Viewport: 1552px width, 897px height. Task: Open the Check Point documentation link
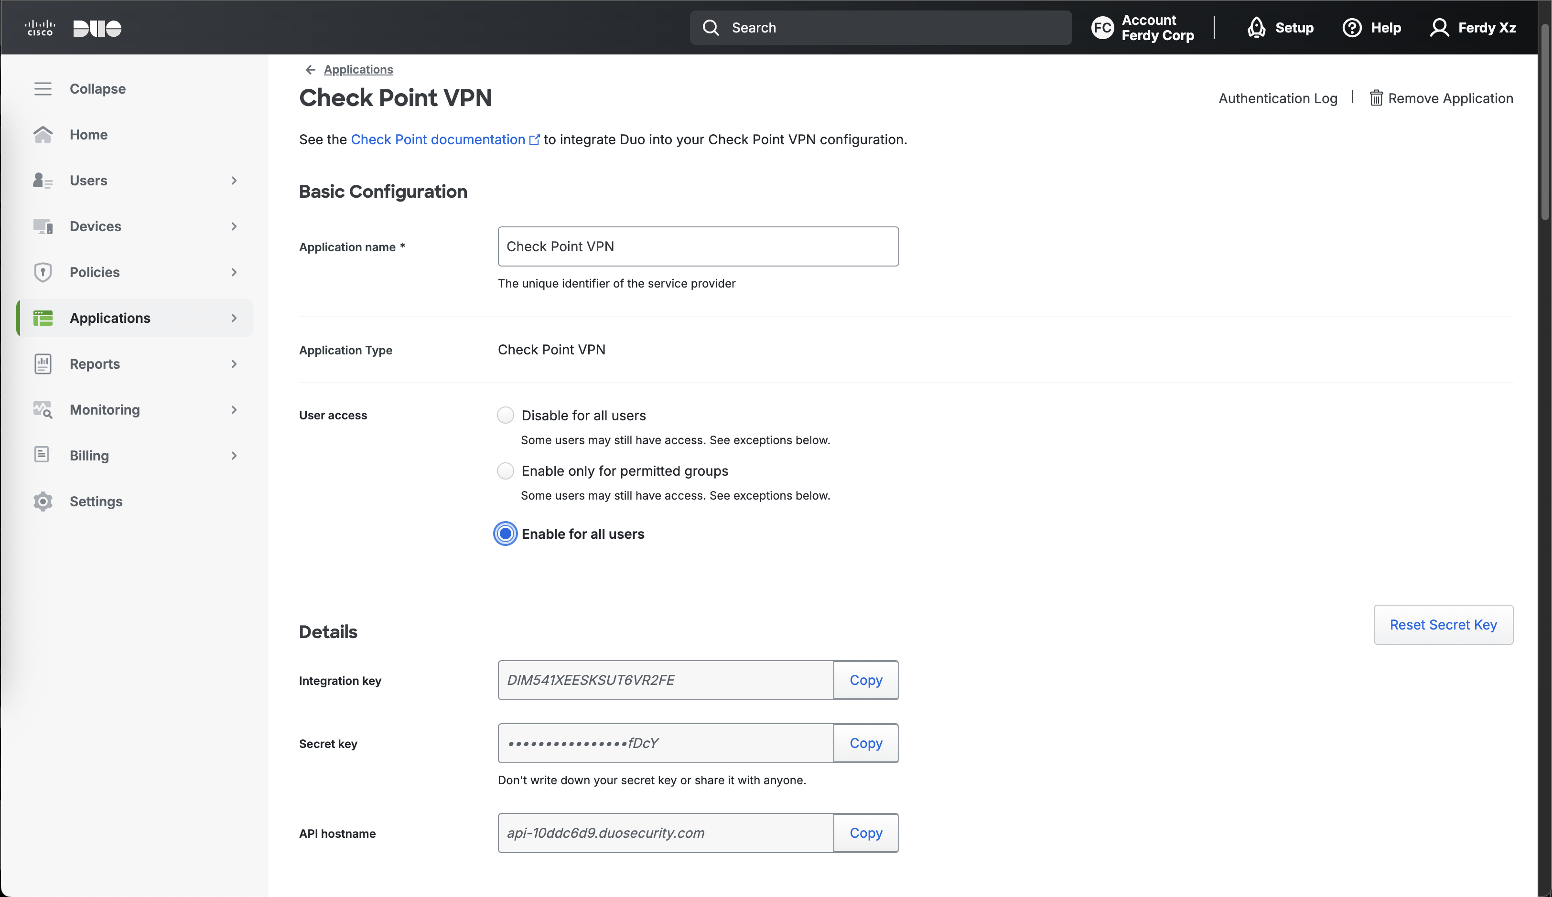[438, 140]
